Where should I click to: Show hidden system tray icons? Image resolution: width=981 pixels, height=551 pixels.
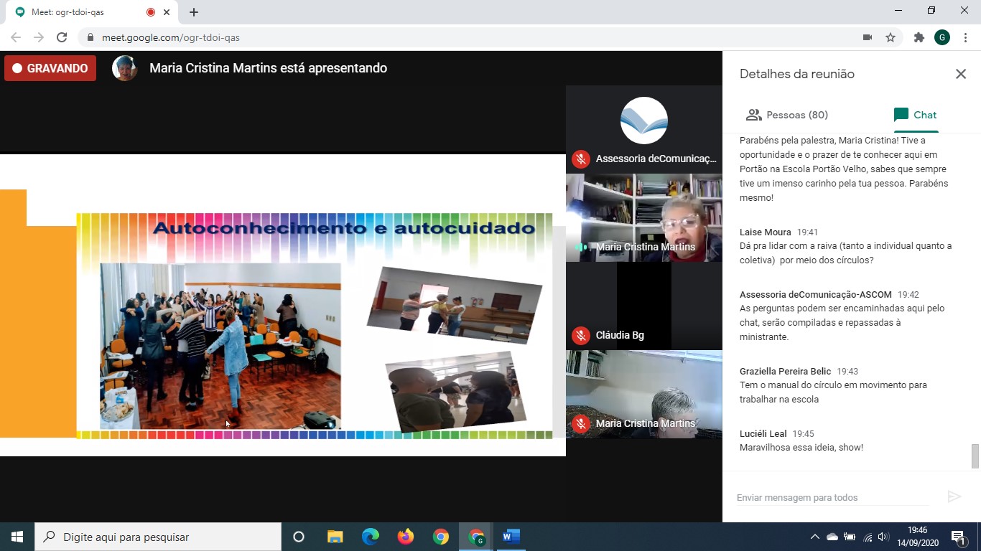coord(814,537)
